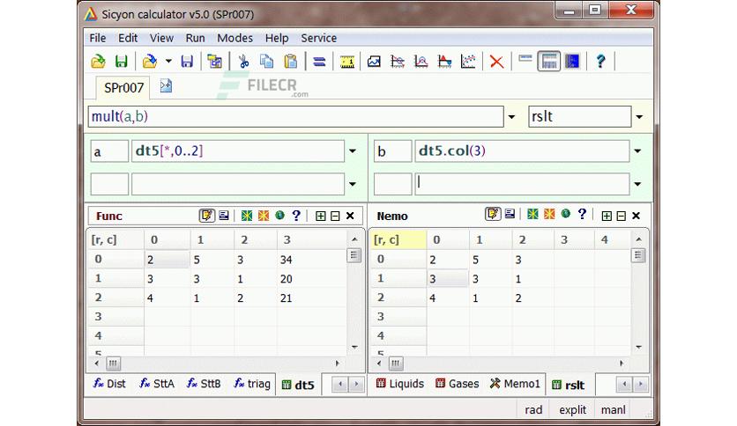Open the dropdown for the dt5[*,0..2] field

point(353,151)
